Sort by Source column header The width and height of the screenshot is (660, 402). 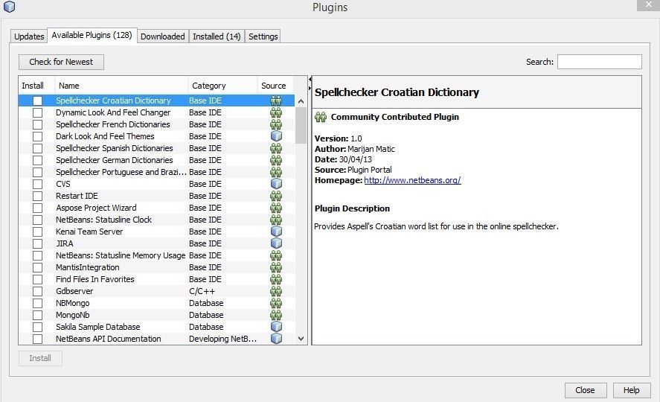275,86
